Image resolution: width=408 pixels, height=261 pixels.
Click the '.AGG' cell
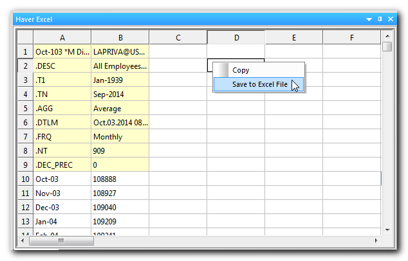point(62,109)
